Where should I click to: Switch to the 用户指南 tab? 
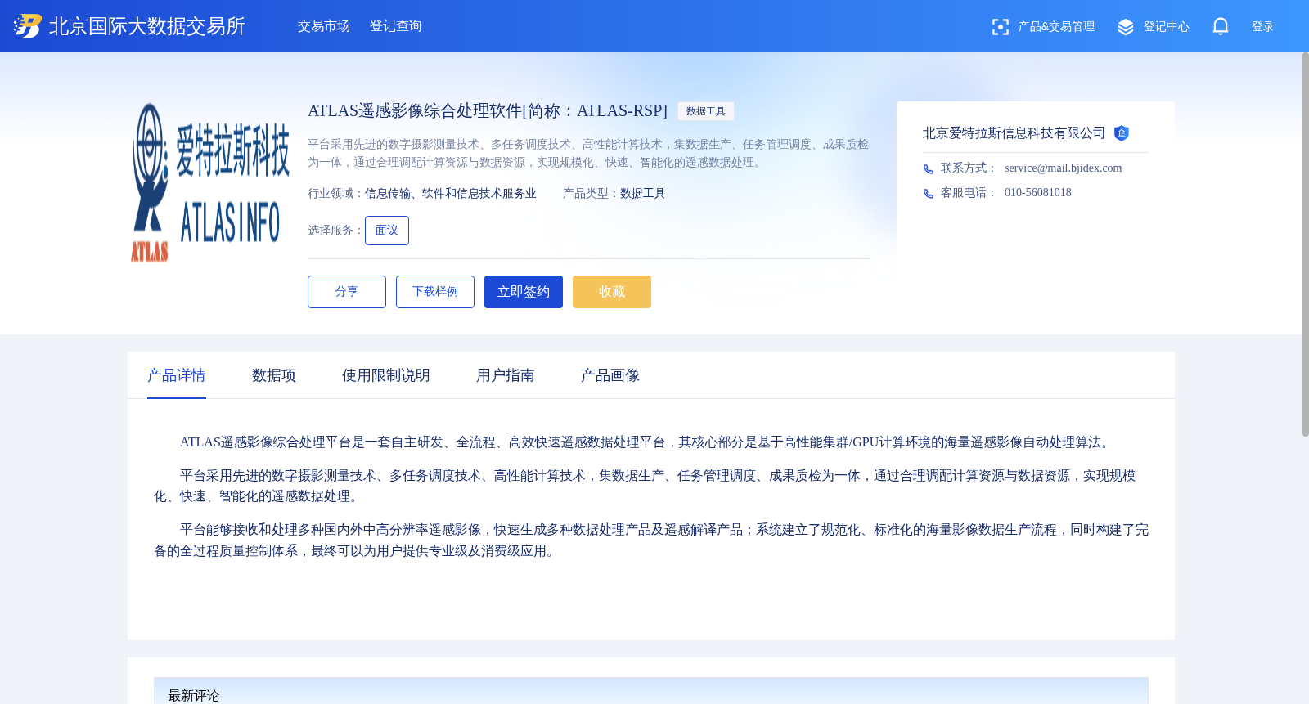coord(506,375)
